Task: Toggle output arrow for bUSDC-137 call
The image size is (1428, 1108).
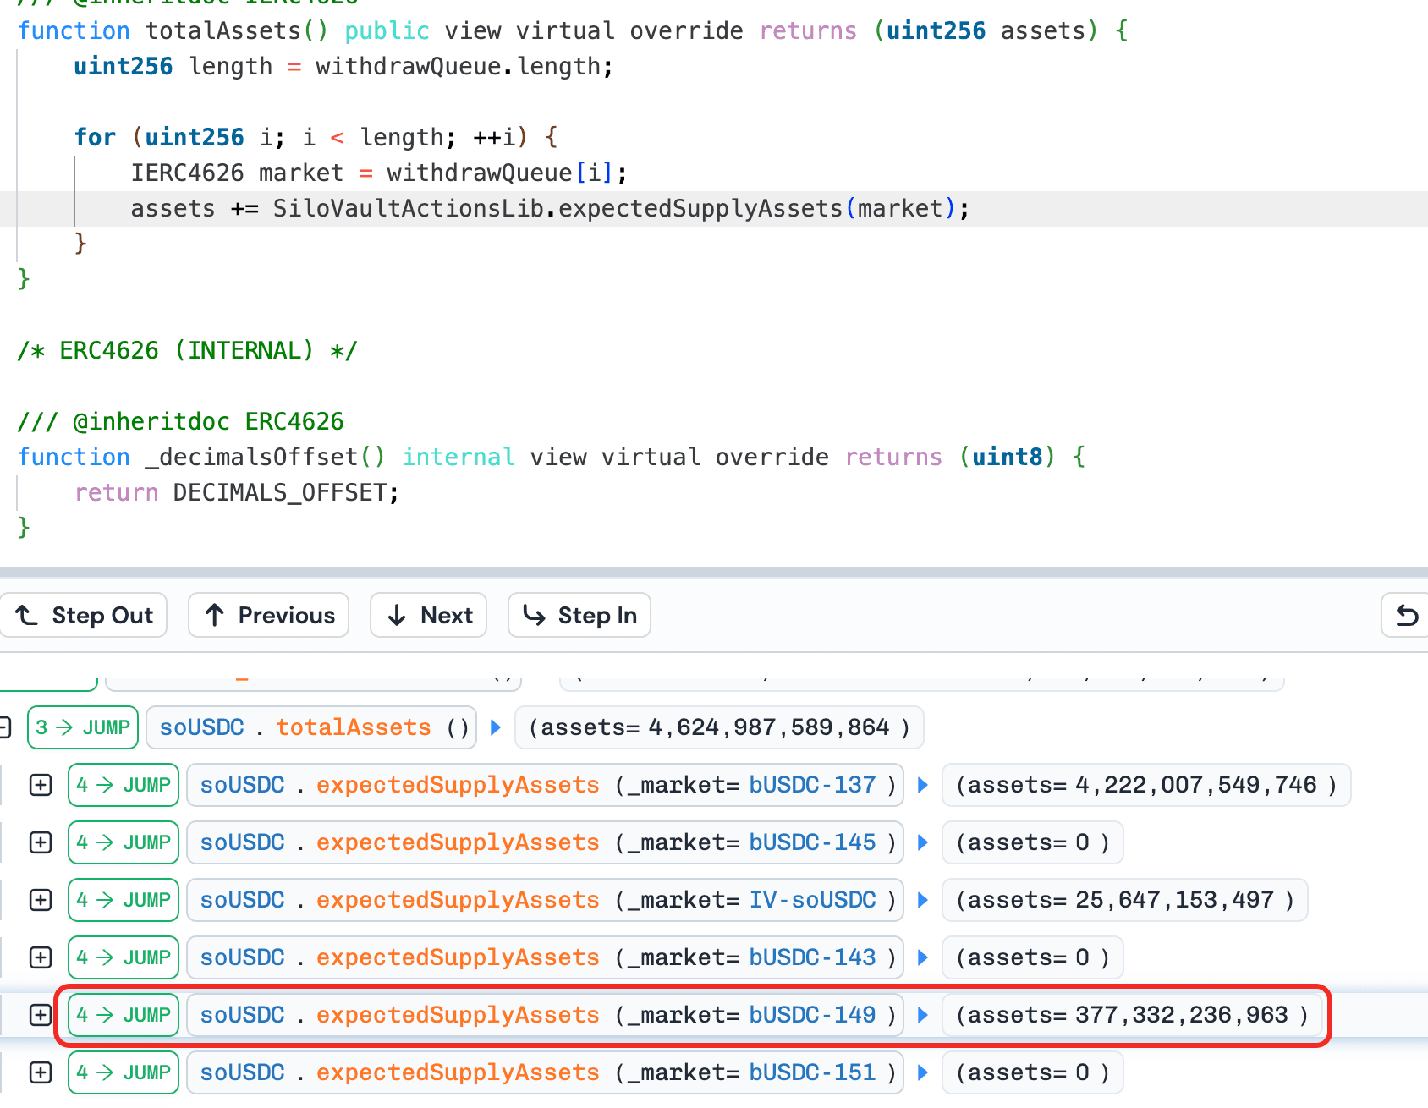Action: click(x=923, y=785)
